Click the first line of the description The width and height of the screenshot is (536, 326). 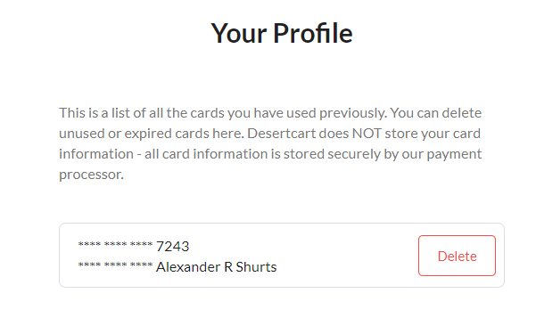(270, 113)
